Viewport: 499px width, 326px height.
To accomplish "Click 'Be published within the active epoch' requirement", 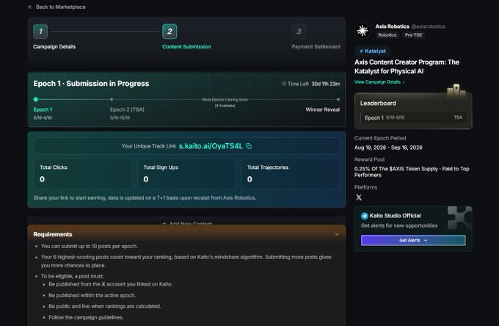I will pyautogui.click(x=92, y=295).
